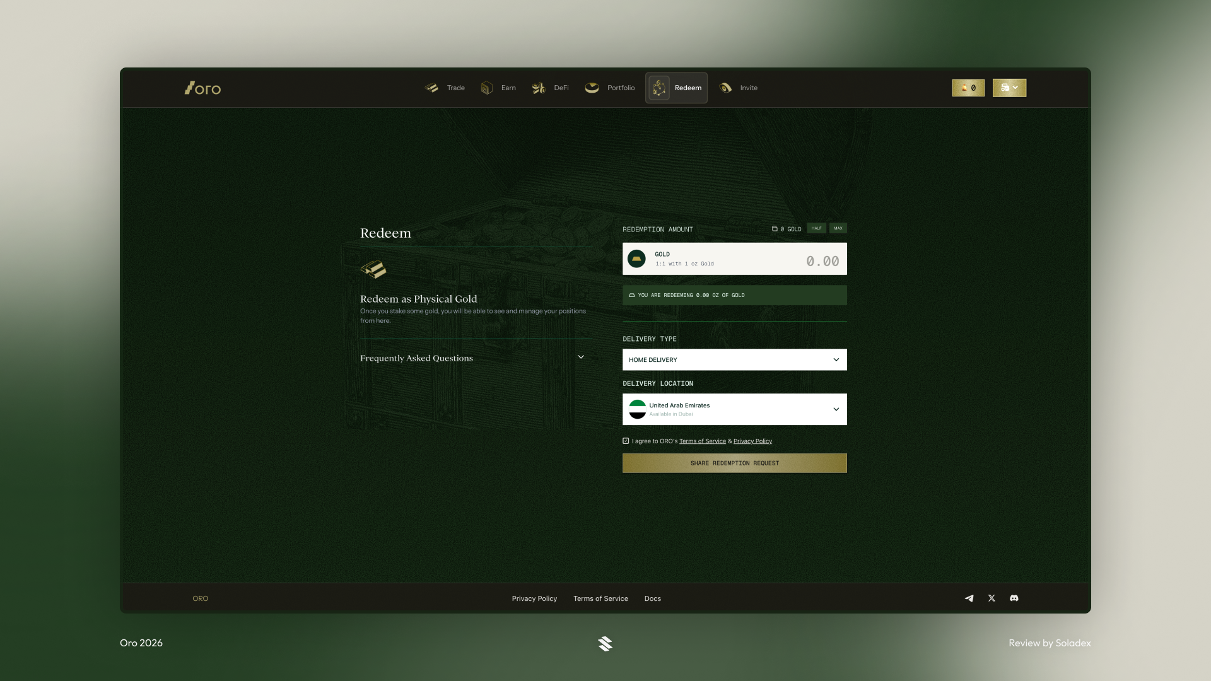Open the wallet dropdown in the top right

(1009, 88)
